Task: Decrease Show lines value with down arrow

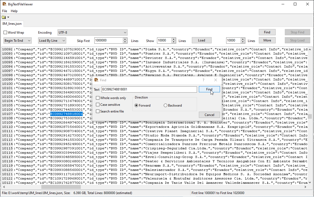Action: [174, 42]
